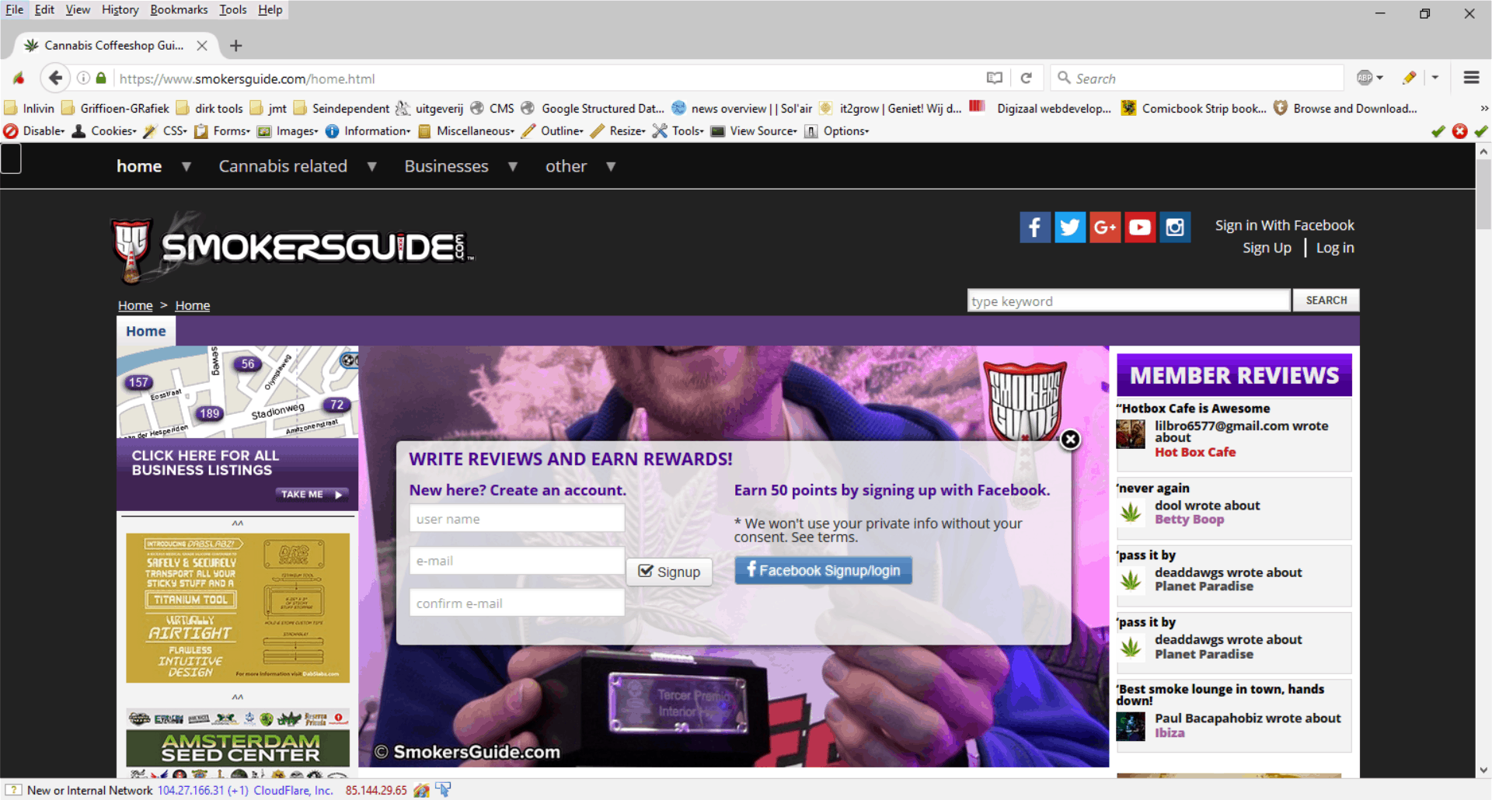This screenshot has width=1492, height=800.
Task: Open the Edit menu
Action: 44,9
